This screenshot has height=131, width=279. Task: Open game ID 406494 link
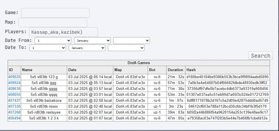point(14,118)
